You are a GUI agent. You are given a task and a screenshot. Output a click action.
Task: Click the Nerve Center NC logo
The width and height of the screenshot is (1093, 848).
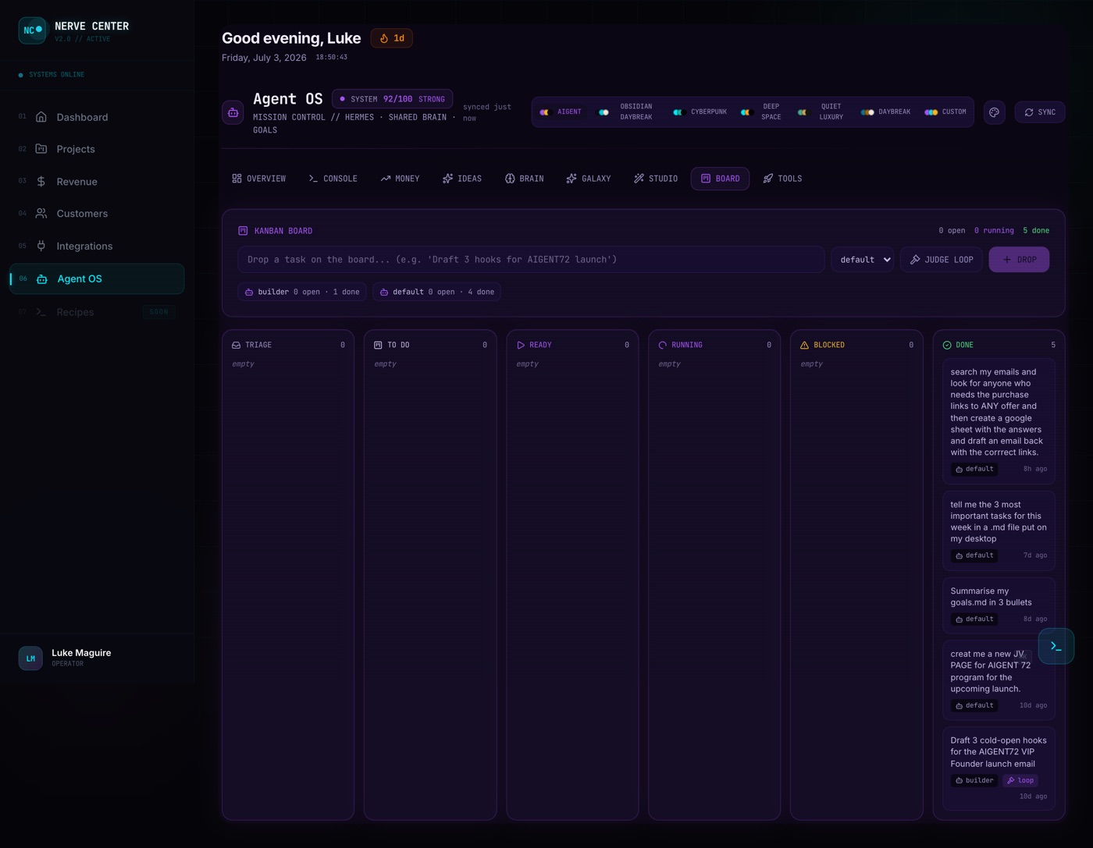coord(32,30)
